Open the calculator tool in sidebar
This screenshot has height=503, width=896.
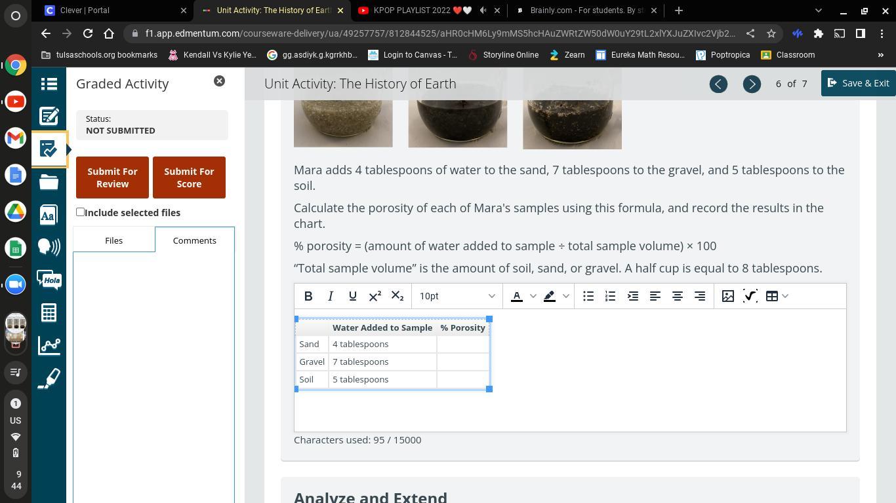49,312
